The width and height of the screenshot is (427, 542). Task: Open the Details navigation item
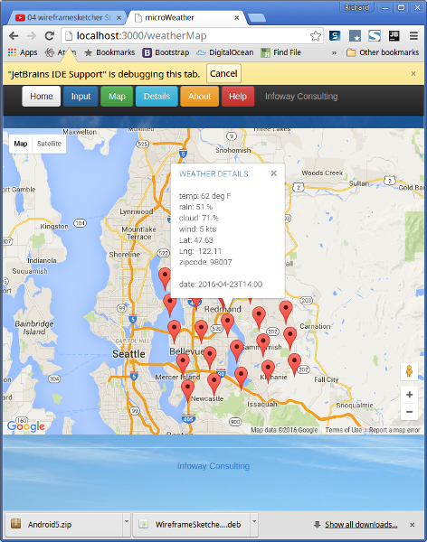(157, 96)
